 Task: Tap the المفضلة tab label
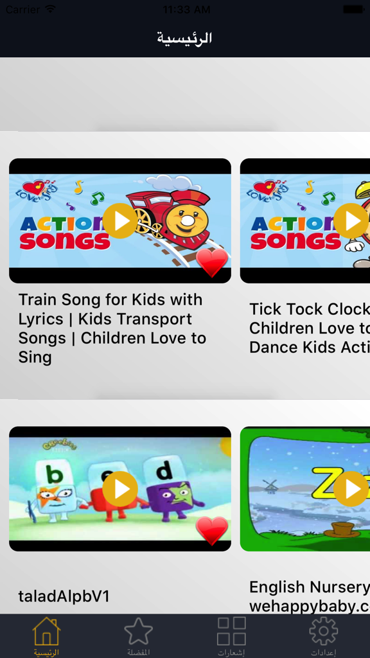coord(139,653)
